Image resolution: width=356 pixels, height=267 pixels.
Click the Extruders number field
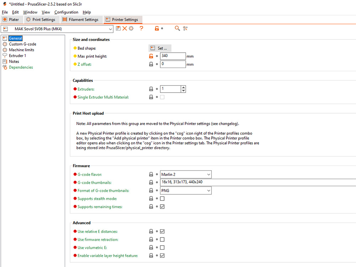pyautogui.click(x=171, y=89)
